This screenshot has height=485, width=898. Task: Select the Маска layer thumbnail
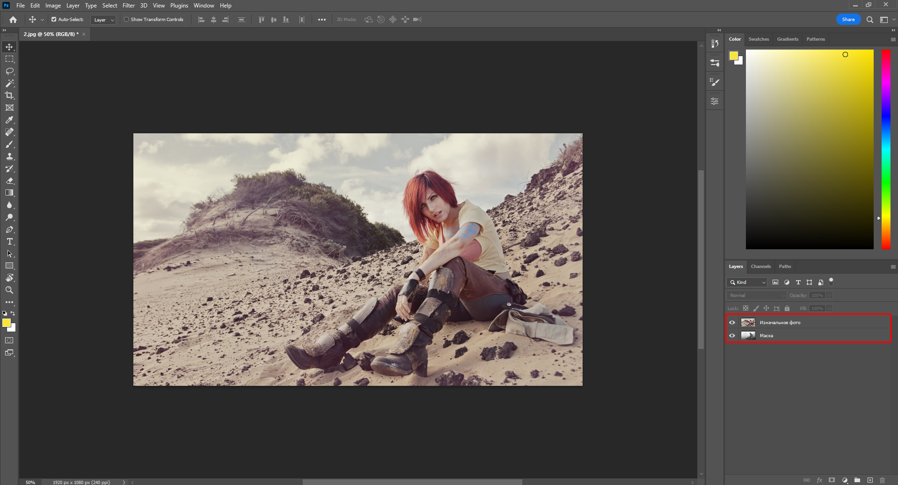(748, 335)
